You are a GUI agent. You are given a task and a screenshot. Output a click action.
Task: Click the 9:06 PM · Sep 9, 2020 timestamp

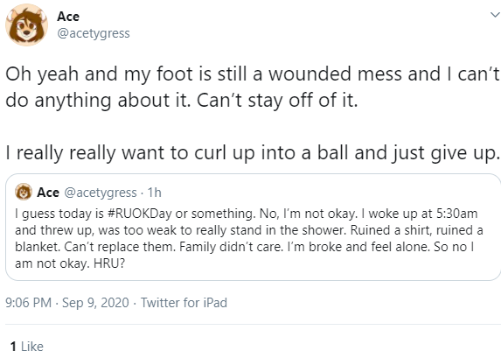67,303
